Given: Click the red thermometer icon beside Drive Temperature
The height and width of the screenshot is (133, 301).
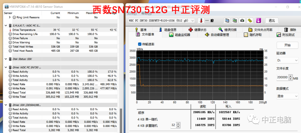Looking at the screenshot, I should pos(10,30).
